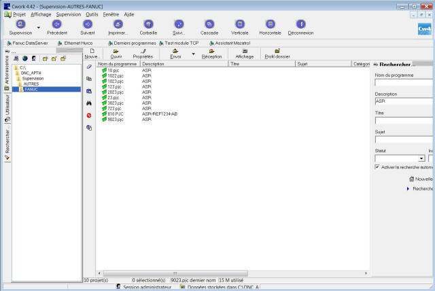Click the Fanuc DataServer shortcut
This screenshot has height=291, width=435.
coord(27,42)
